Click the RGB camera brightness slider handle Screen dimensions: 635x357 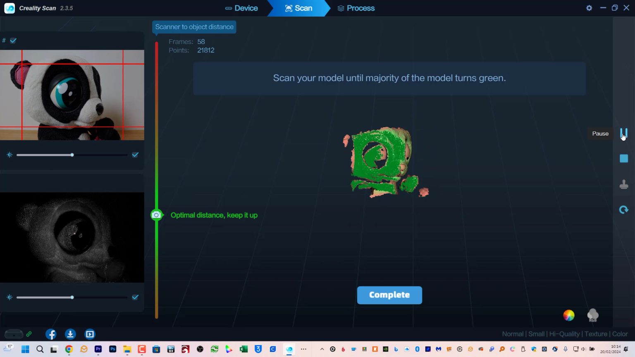72,155
